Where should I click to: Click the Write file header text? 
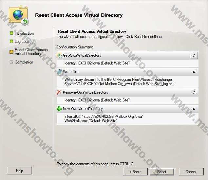(x=70, y=72)
